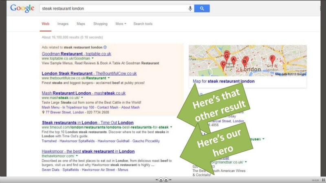Go to previous slide

pyautogui.click(x=161, y=180)
